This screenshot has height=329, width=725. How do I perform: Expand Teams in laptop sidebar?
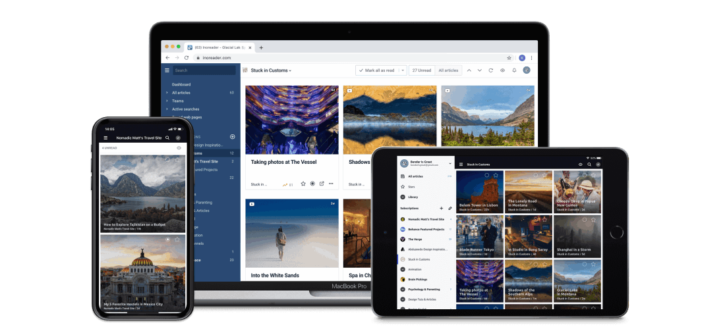167,101
